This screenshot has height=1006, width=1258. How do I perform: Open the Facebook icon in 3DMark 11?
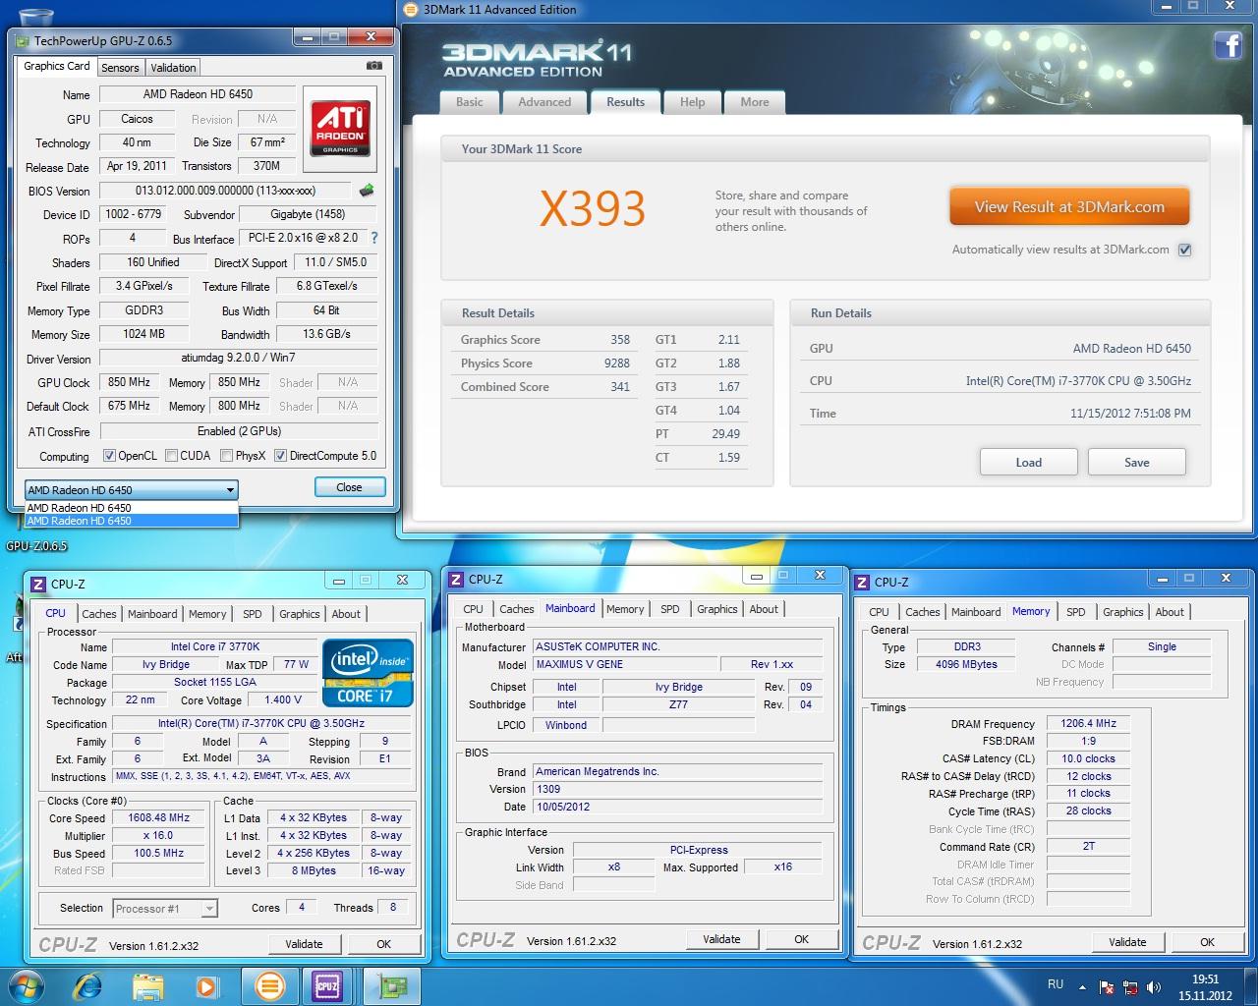[1228, 45]
